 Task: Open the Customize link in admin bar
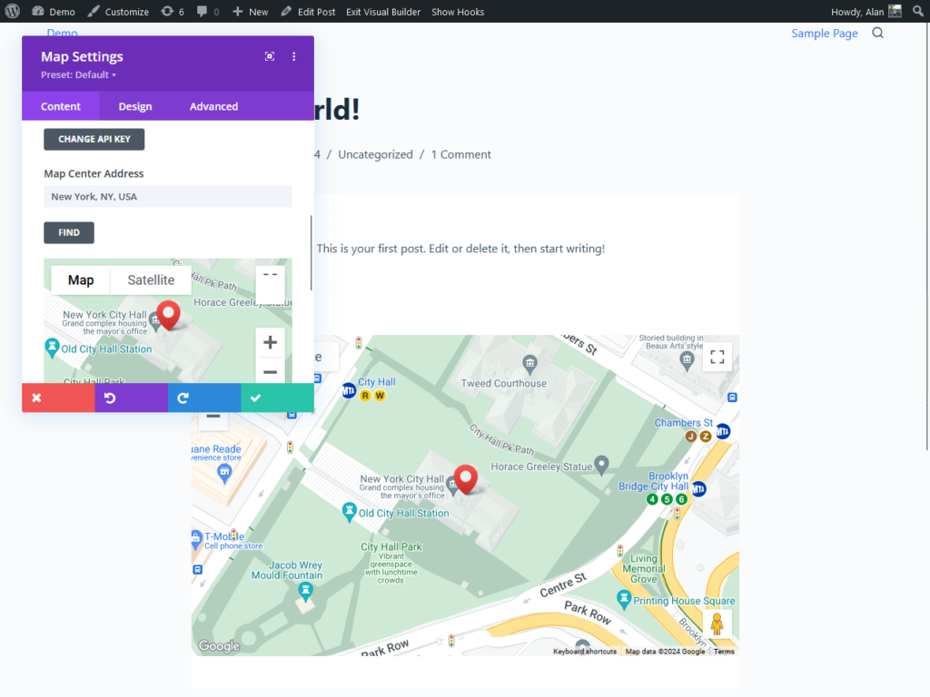pyautogui.click(x=118, y=11)
